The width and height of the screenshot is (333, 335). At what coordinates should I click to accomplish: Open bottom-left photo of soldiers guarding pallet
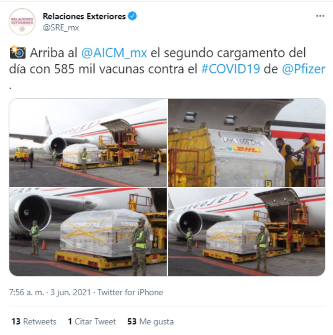[88, 232]
